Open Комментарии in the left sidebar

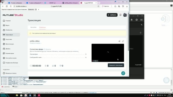[x=10, y=53]
